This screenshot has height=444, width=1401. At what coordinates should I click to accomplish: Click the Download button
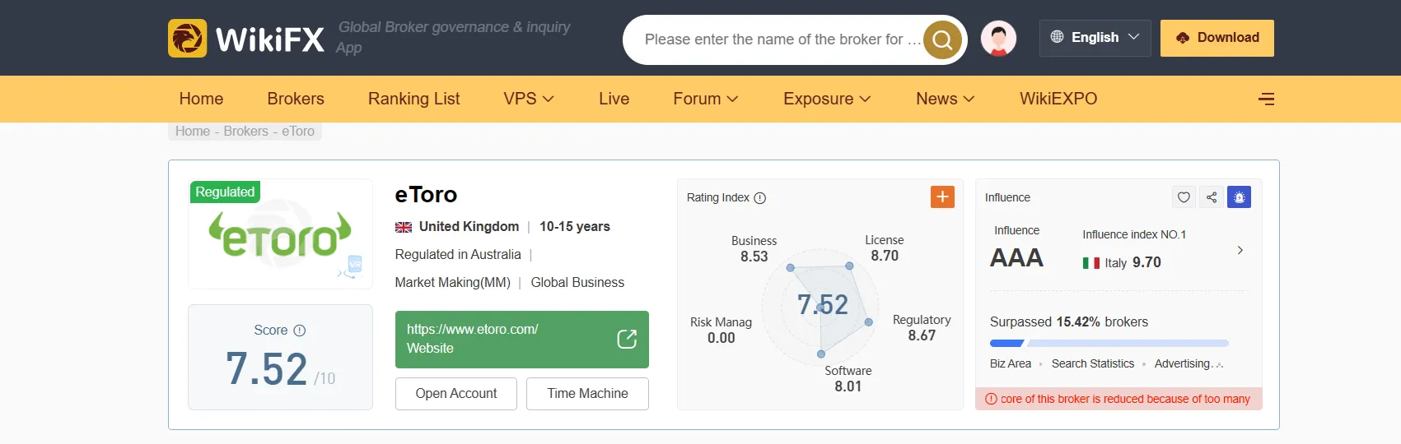(1217, 38)
